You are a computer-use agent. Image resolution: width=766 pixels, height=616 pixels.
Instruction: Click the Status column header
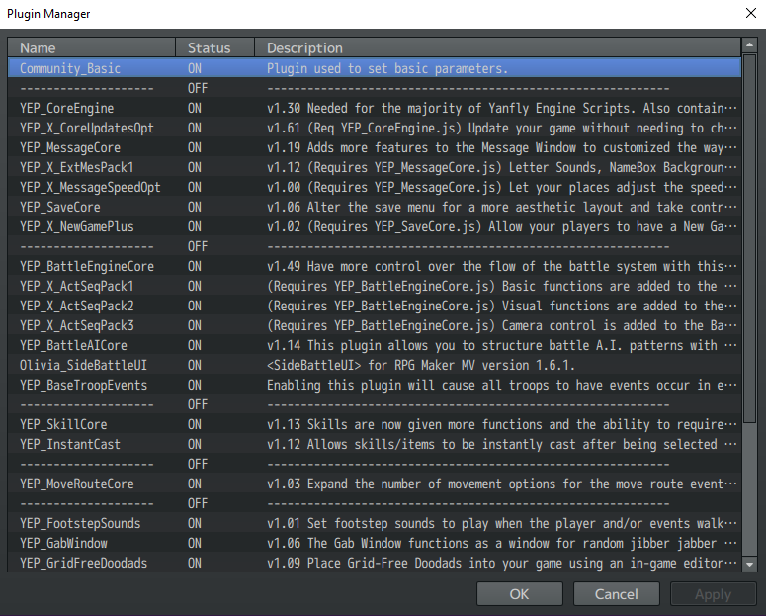214,47
